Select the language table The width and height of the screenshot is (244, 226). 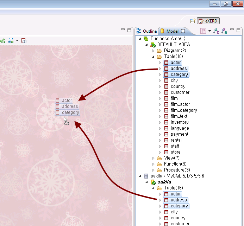pos(177,128)
